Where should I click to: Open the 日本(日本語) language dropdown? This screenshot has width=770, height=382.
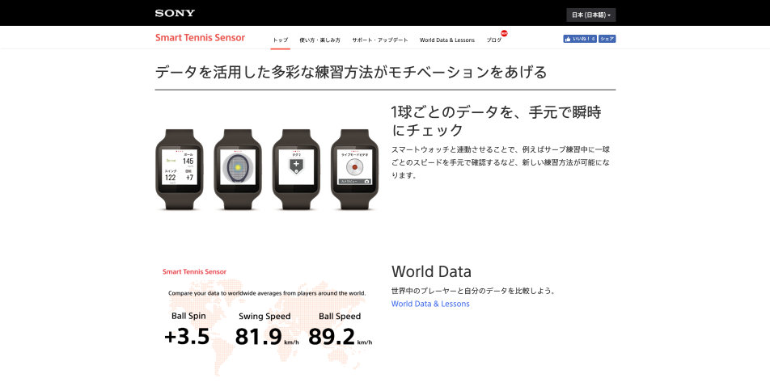click(590, 15)
